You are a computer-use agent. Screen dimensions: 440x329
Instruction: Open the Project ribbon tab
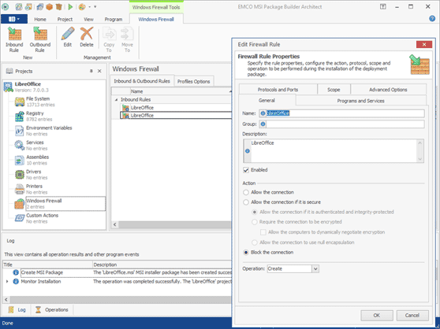click(65, 20)
